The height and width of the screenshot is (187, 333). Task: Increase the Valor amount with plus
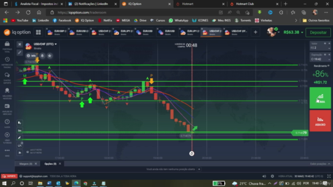pos(329,44)
